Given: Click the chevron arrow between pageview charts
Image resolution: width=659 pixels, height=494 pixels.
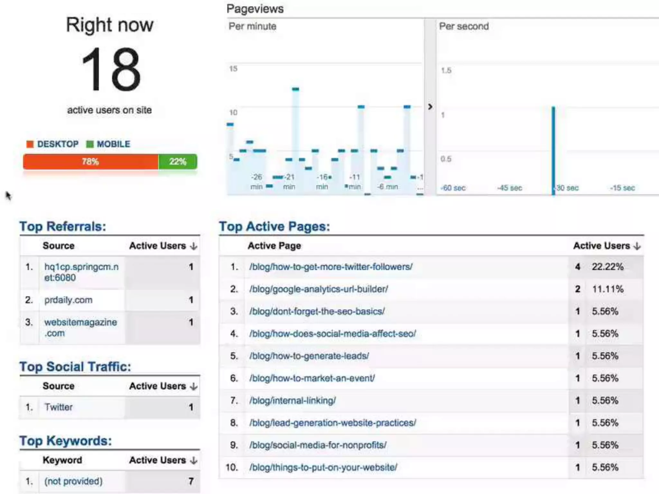Looking at the screenshot, I should [x=430, y=107].
